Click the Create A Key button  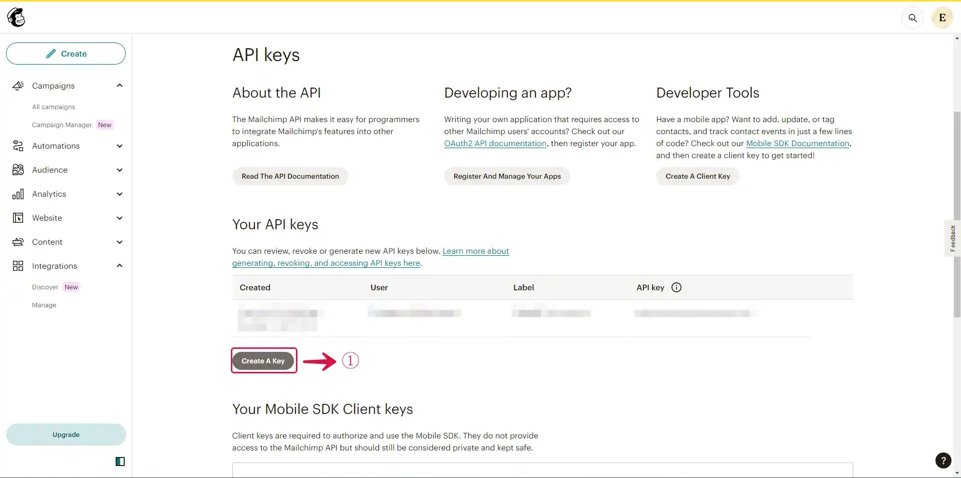coord(263,361)
